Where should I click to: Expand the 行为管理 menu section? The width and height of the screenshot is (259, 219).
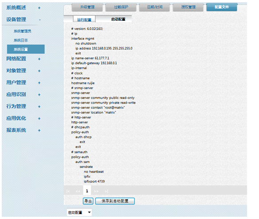39,107
